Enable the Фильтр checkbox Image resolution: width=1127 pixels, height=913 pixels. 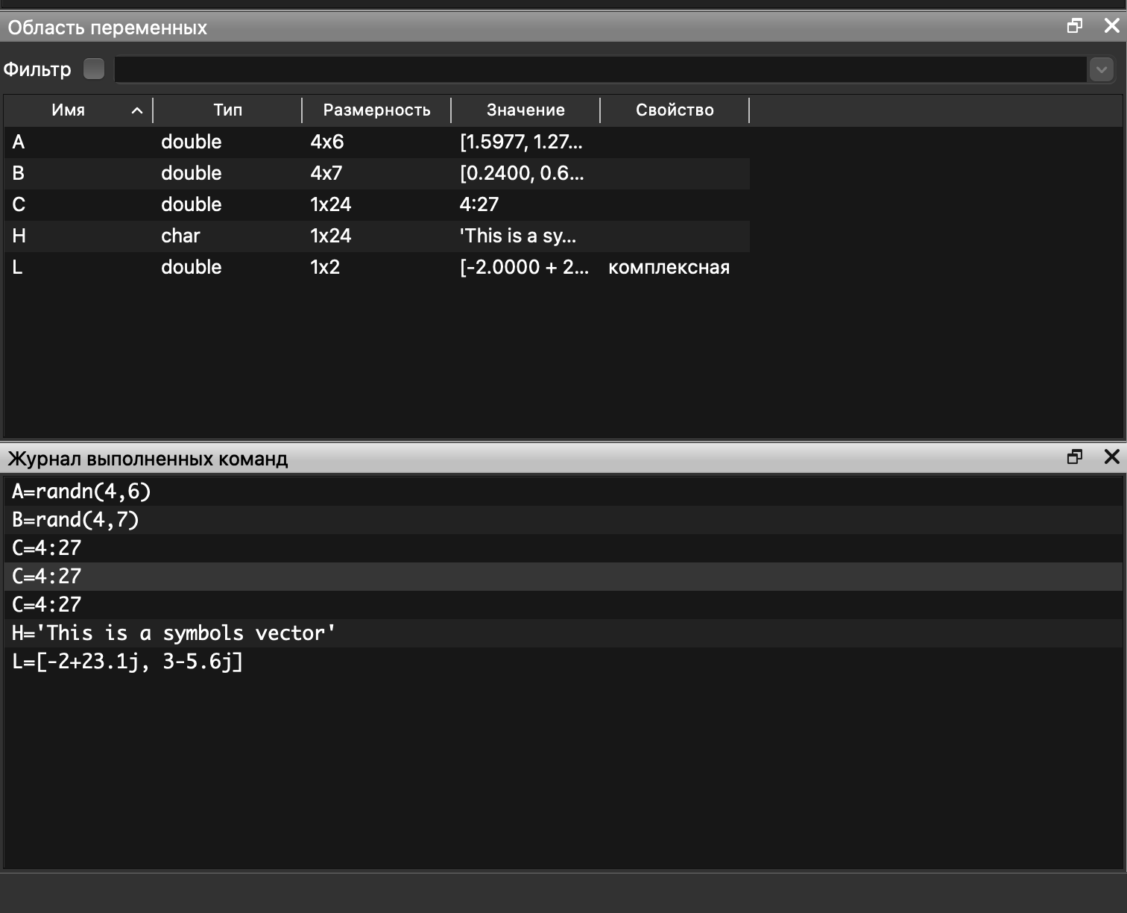click(x=94, y=69)
